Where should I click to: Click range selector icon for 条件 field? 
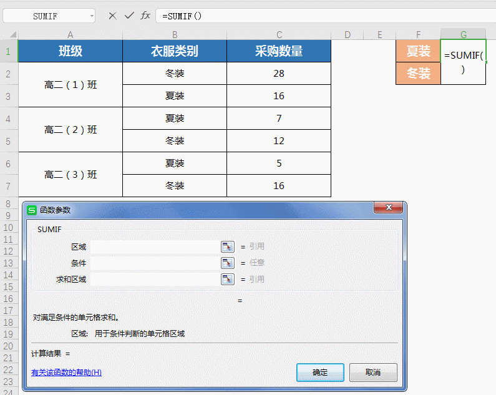point(228,263)
